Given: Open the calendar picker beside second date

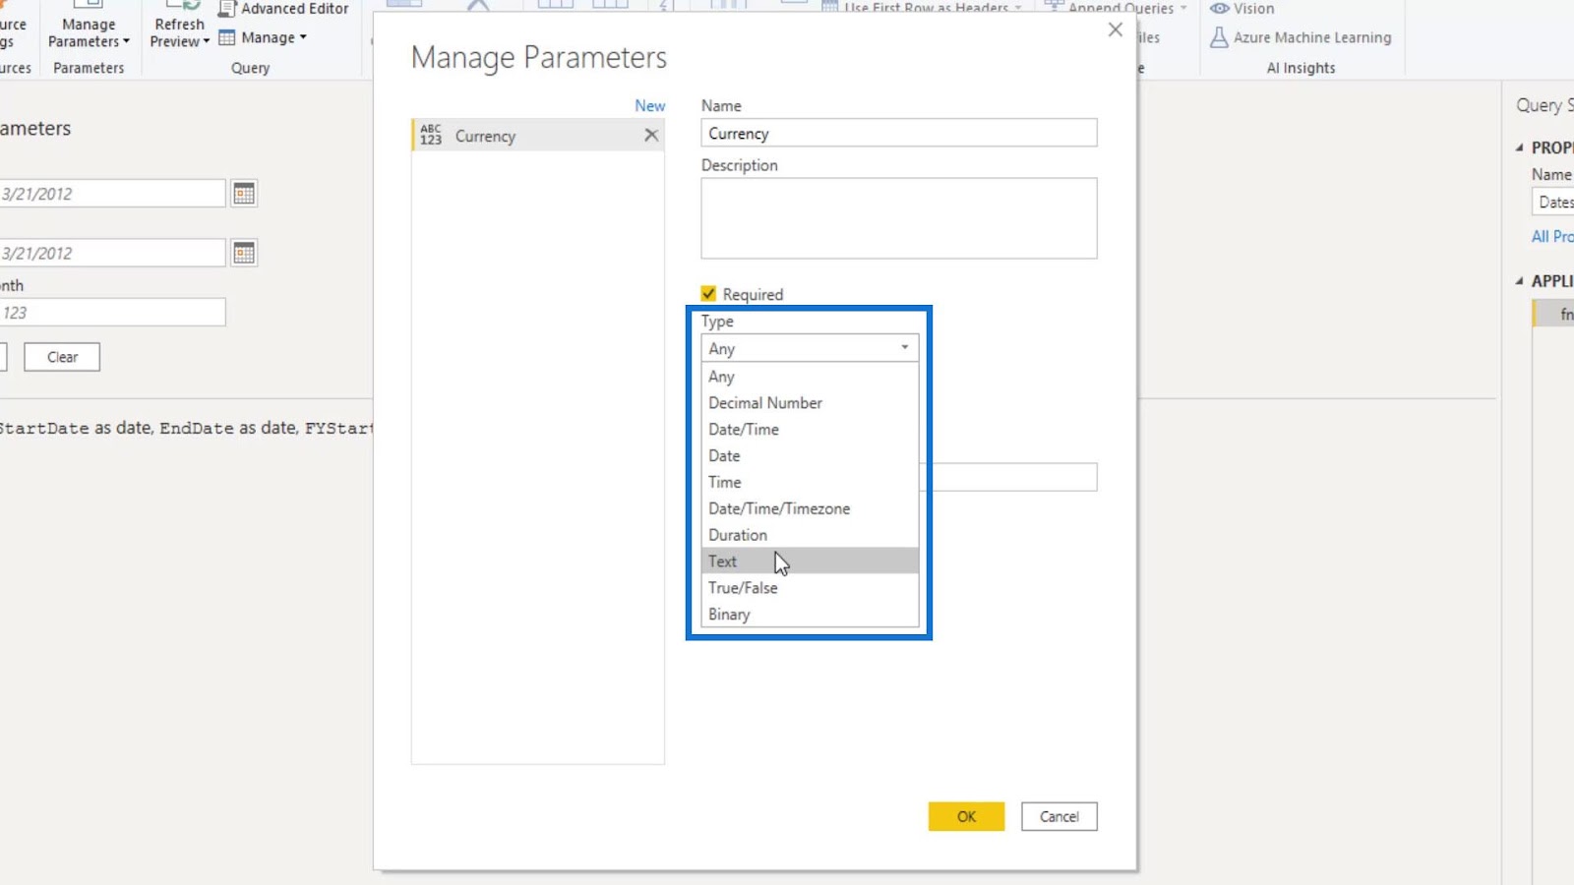Looking at the screenshot, I should (244, 253).
